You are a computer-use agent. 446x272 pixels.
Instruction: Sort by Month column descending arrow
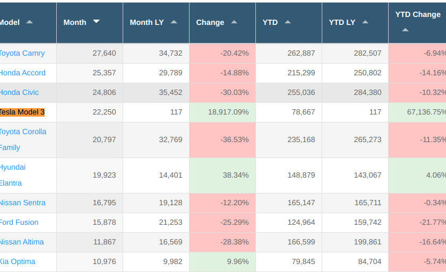[x=97, y=21]
